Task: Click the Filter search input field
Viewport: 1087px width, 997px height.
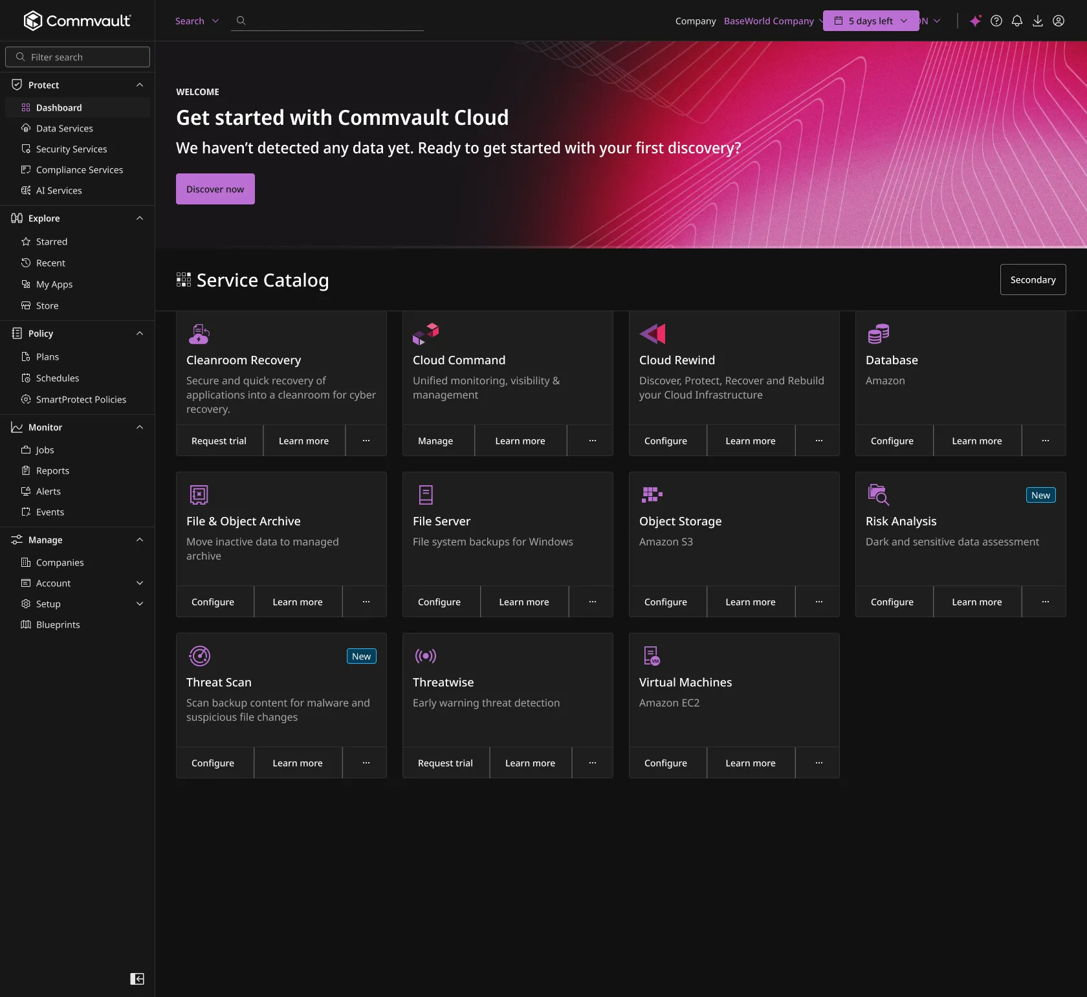Action: pos(78,57)
